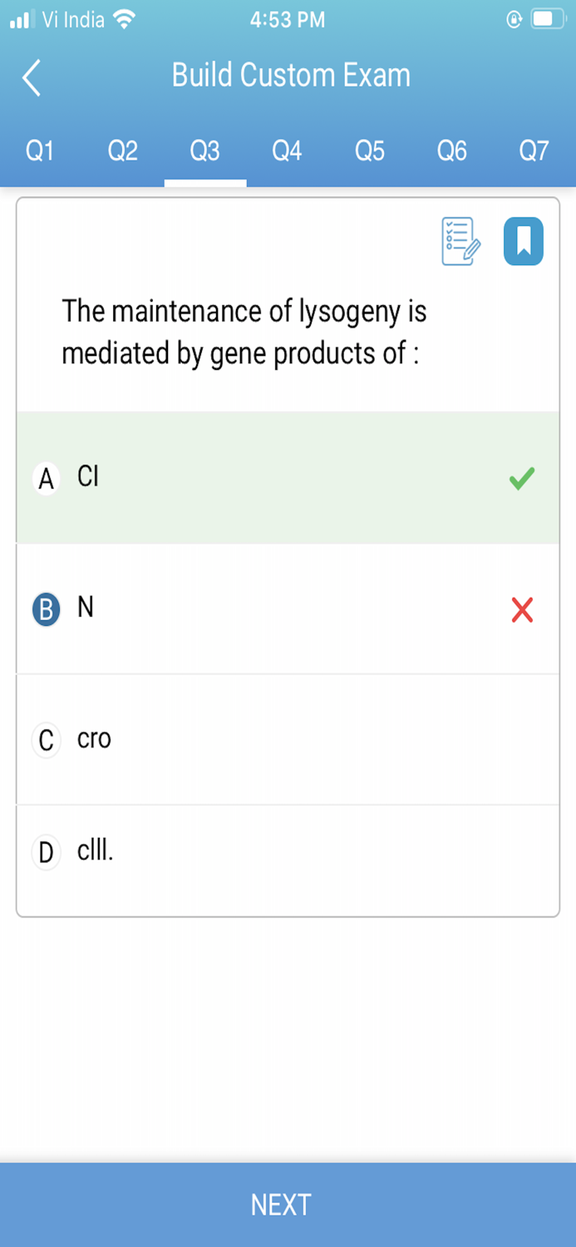This screenshot has height=1247, width=576.
Task: Tap the orientation lock icon near the battery
Action: coord(513,18)
